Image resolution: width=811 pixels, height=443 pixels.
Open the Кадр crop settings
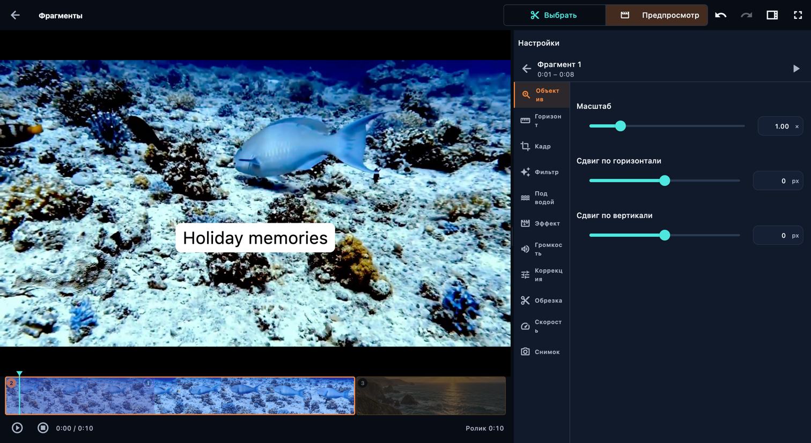542,146
